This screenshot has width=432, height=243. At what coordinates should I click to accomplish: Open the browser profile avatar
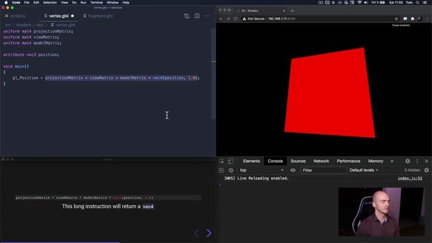(420, 19)
